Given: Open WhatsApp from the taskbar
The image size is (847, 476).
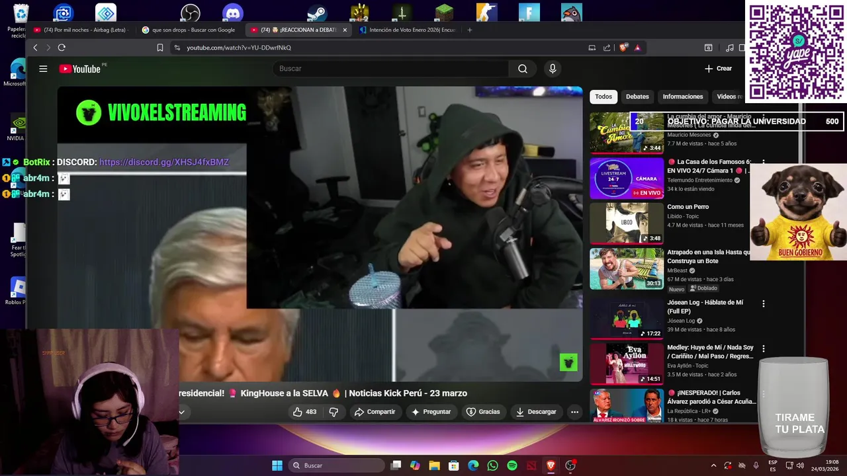Looking at the screenshot, I should click(x=492, y=465).
